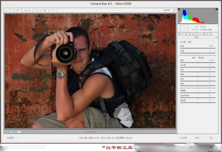Open the Snapshots panel tab
222x152 pixels.
pos(211,34)
